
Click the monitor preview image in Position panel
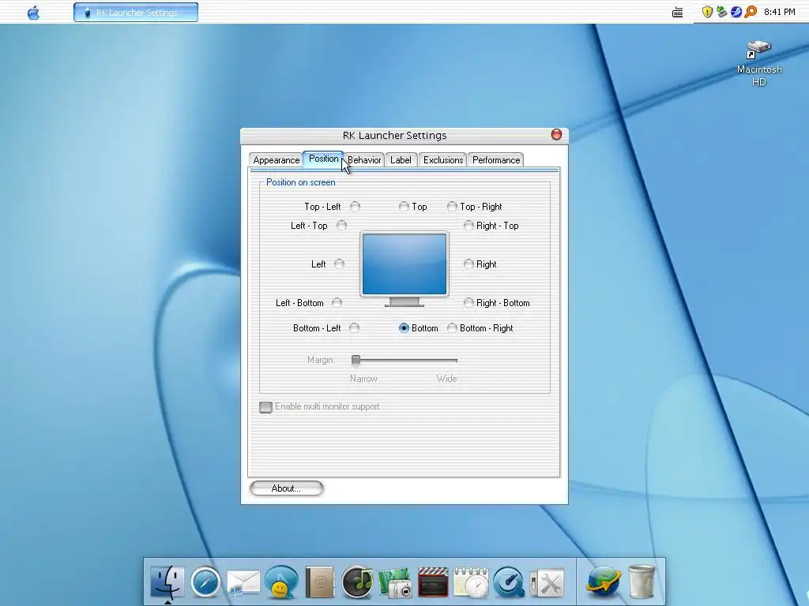tap(404, 269)
